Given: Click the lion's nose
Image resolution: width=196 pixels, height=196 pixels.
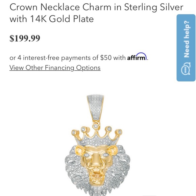Looking at the screenshot, I should tap(97, 163).
